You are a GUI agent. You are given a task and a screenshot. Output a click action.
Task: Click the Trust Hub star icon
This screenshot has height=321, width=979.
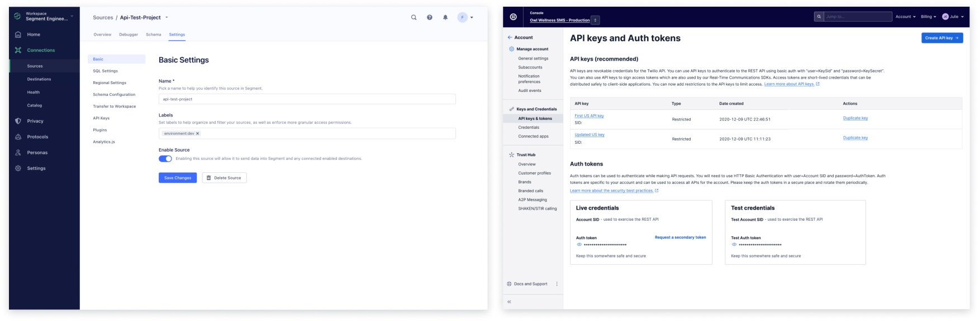pos(511,155)
